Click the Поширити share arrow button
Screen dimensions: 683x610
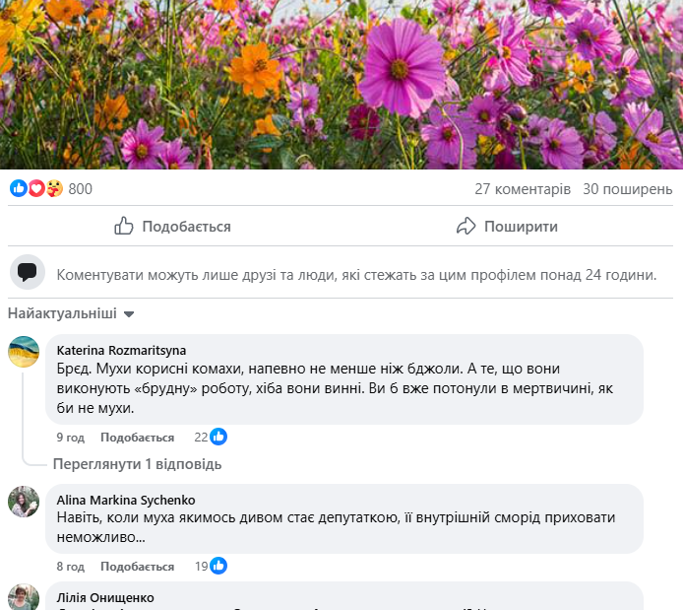tap(508, 227)
